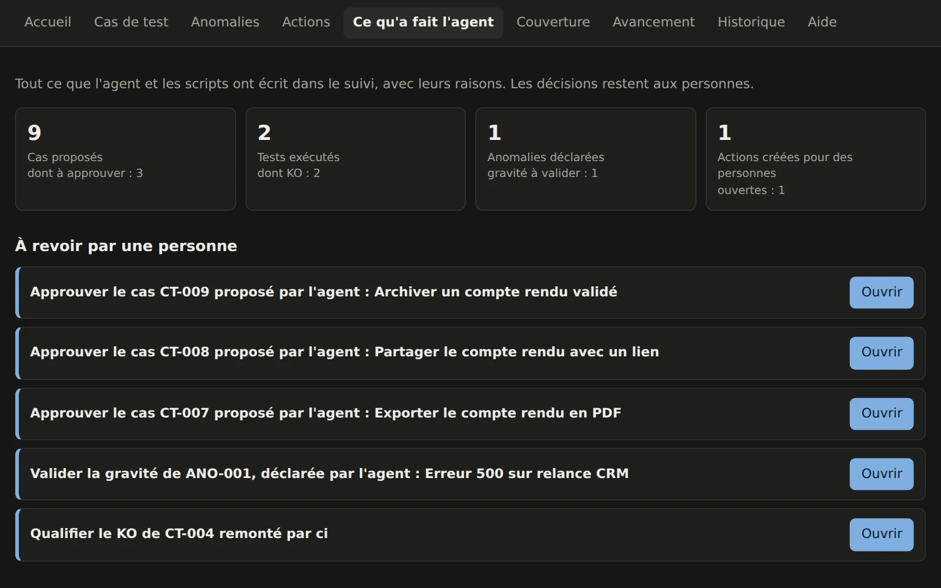This screenshot has width=941, height=588.
Task: Open the CT-009 approval item
Action: [x=881, y=292]
